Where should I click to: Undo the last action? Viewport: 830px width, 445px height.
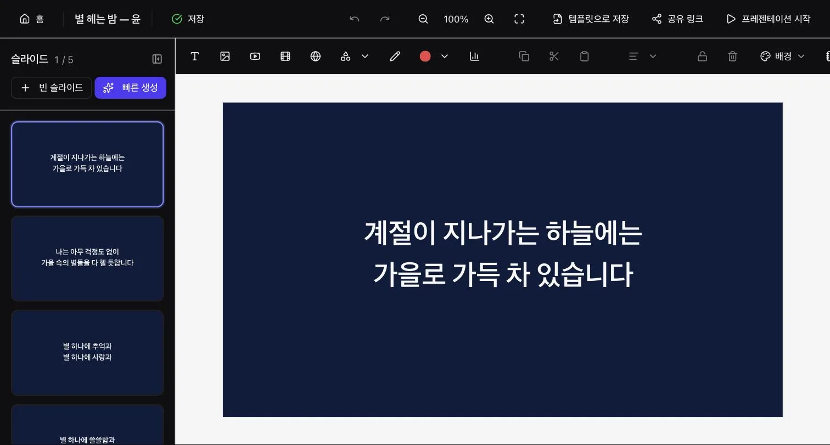pyautogui.click(x=355, y=19)
